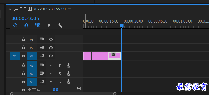The image size is (209, 95).
Task: Toggle the magnet Snap in timeline icon
Action: [26, 25]
